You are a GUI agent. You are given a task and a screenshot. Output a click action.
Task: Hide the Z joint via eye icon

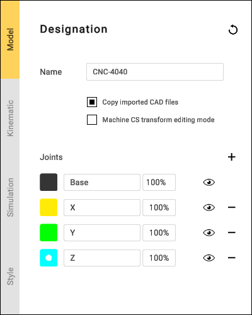(x=209, y=258)
